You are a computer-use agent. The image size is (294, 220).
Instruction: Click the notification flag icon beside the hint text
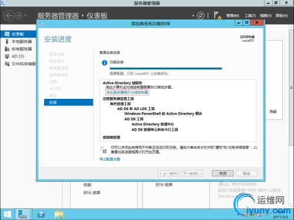coord(103,149)
